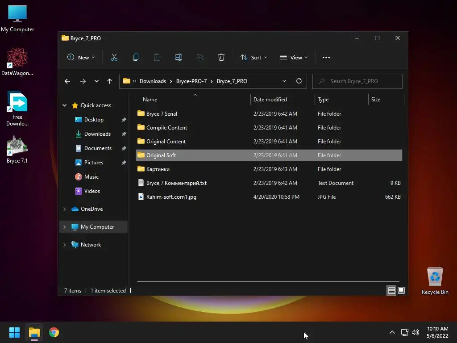457x343 pixels.
Task: Show hidden breadcrumb path chevrons
Action: click(x=134, y=81)
